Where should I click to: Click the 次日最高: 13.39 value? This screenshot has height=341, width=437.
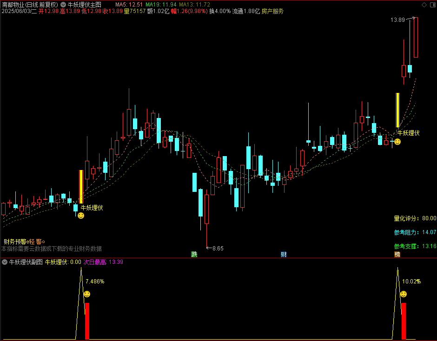[x=103, y=262]
